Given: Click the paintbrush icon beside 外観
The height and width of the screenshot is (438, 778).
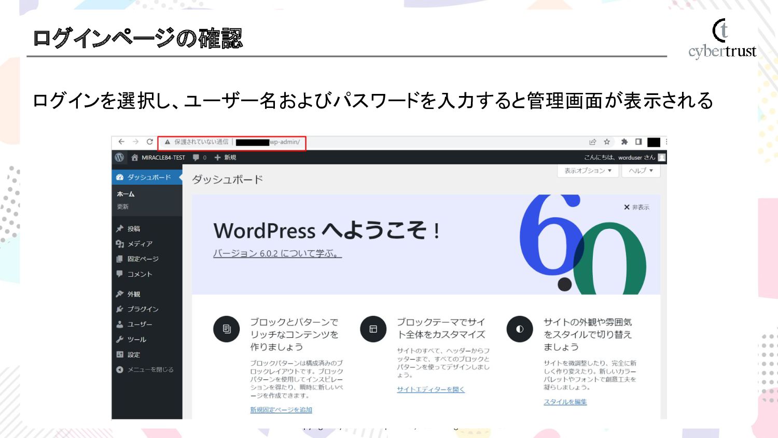Looking at the screenshot, I should (120, 294).
